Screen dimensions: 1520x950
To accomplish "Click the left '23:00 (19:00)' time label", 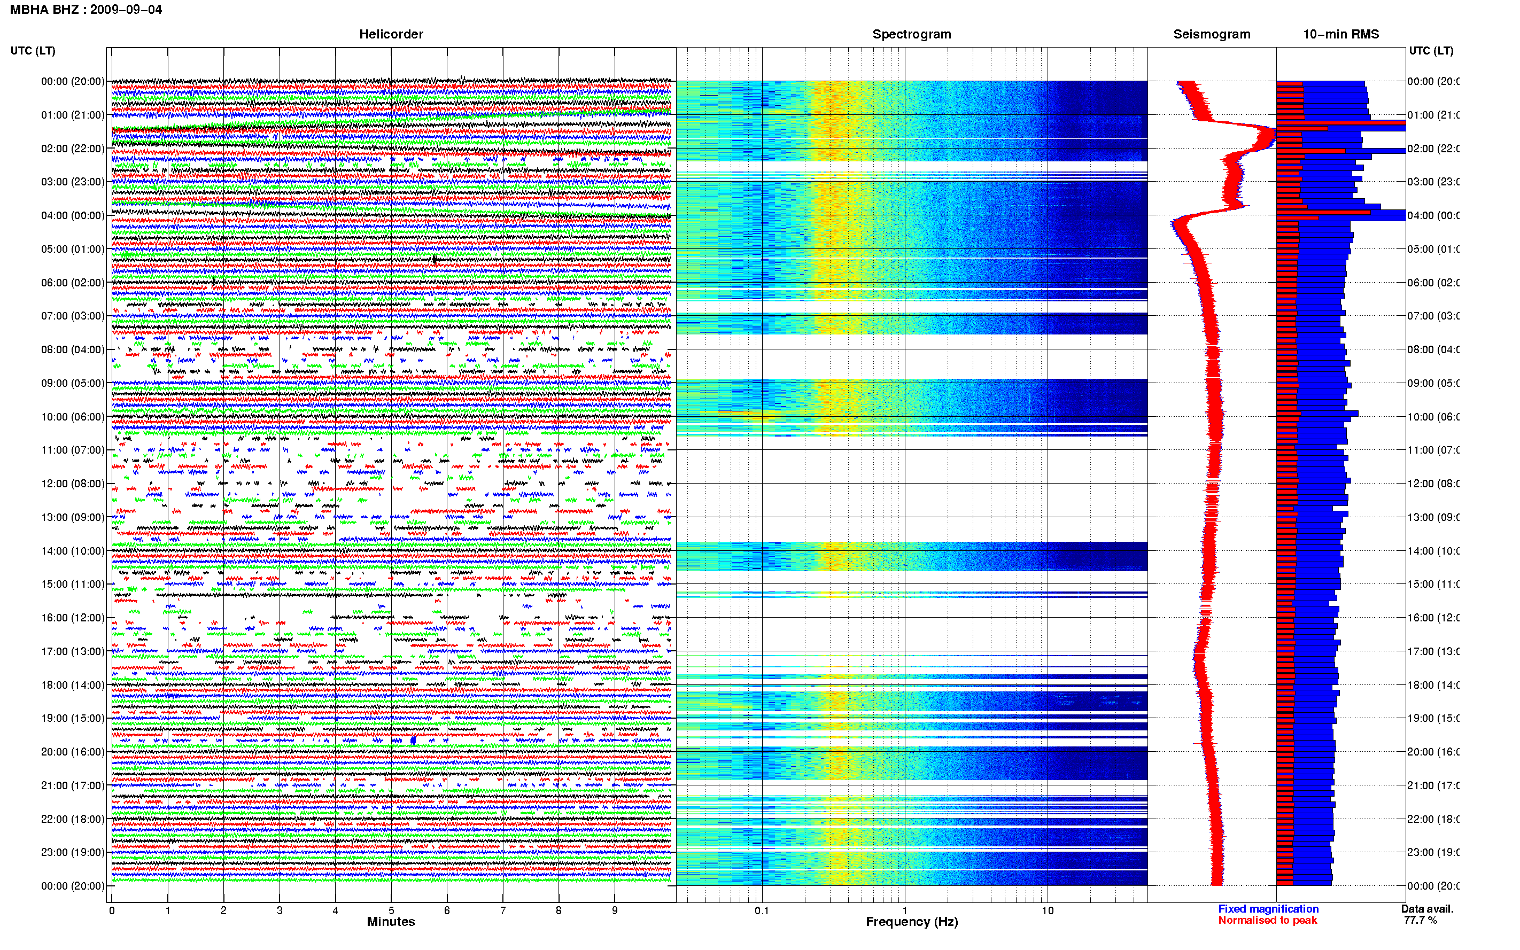I will 72,853.
